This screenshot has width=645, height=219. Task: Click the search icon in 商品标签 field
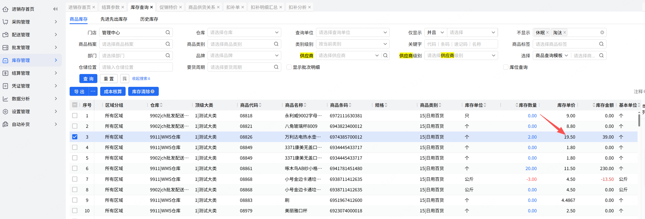pyautogui.click(x=601, y=44)
